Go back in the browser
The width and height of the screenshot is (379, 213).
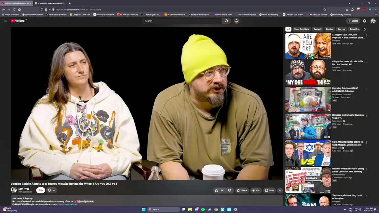coord(4,9)
